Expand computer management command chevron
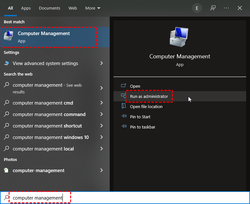 pyautogui.click(x=101, y=114)
